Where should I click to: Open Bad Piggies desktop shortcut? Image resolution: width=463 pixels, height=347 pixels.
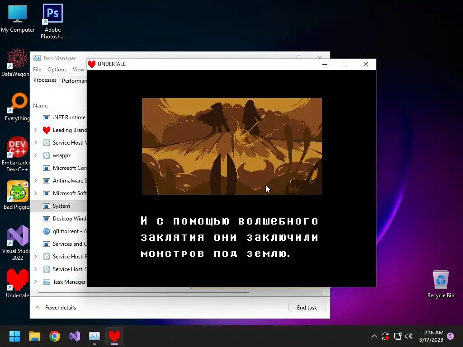(16, 195)
